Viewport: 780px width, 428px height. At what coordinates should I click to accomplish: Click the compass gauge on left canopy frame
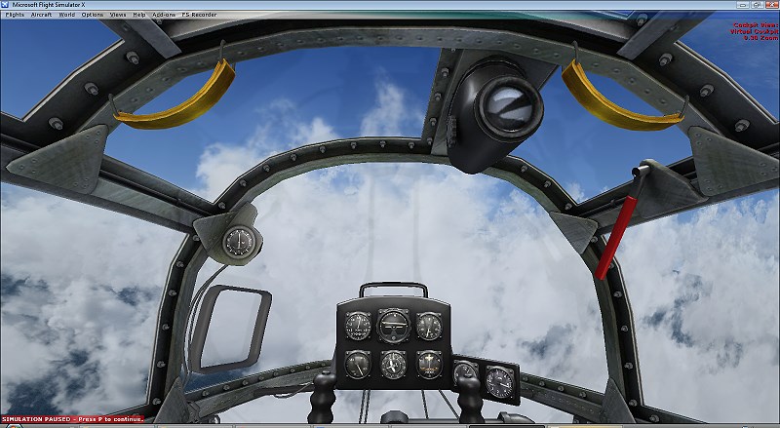(x=240, y=242)
